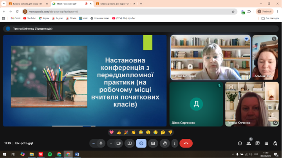The width and height of the screenshot is (282, 158).
Task: Open the Chrome extensions puzzle icon
Action: pos(249,11)
